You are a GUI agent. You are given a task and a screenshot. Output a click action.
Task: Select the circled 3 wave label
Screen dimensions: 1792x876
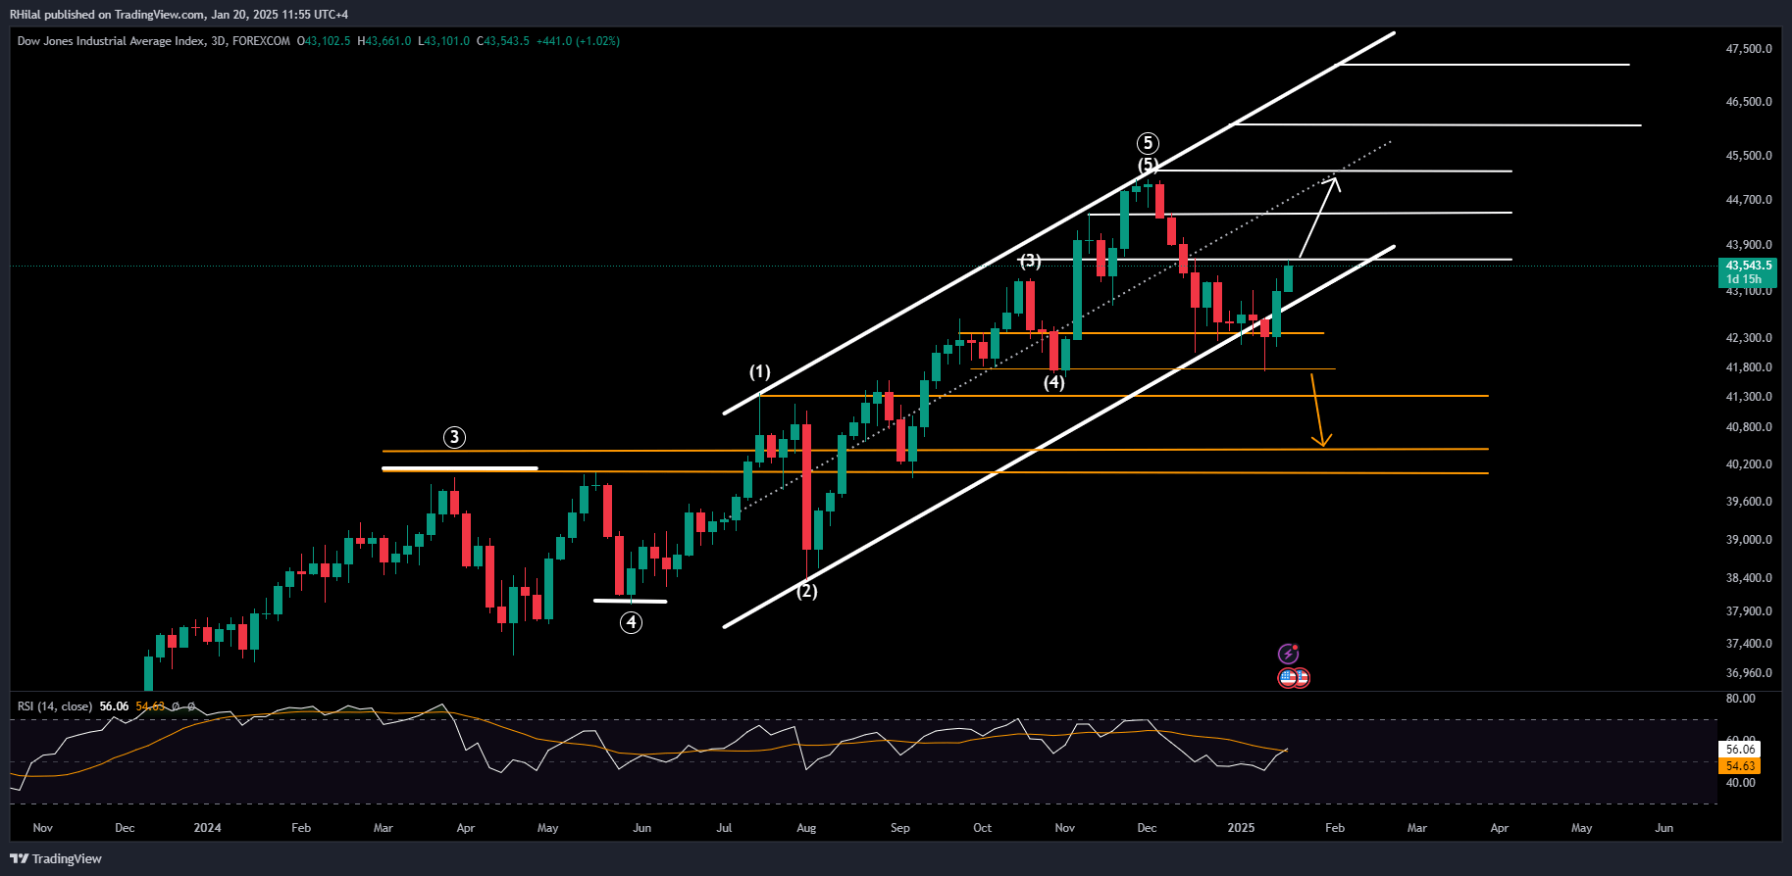454,437
